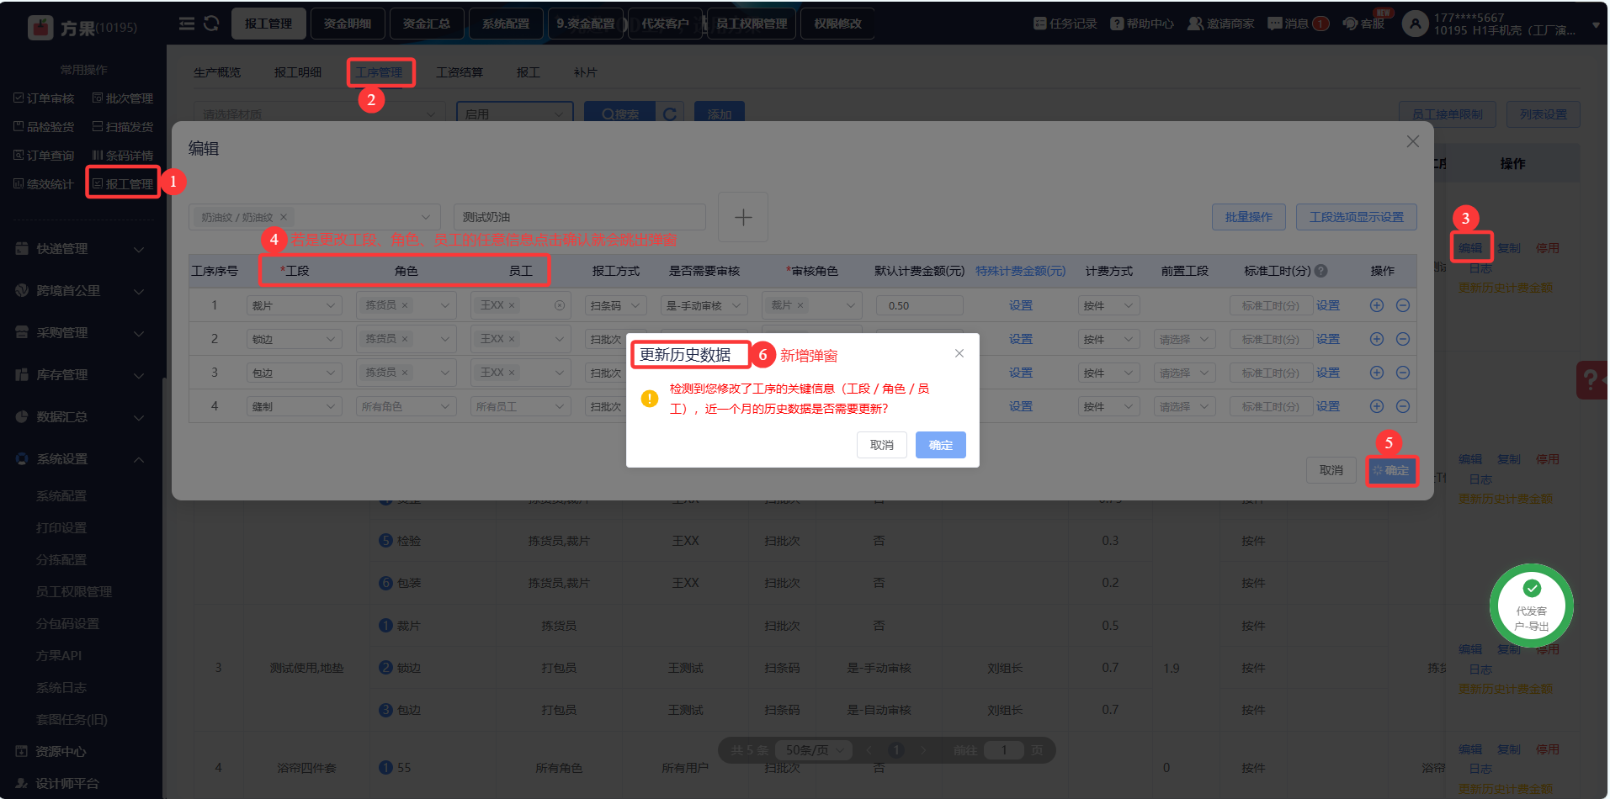Click 取消 in the 更新历史数据 popup
Image resolution: width=1610 pixels, height=799 pixels.
(882, 445)
